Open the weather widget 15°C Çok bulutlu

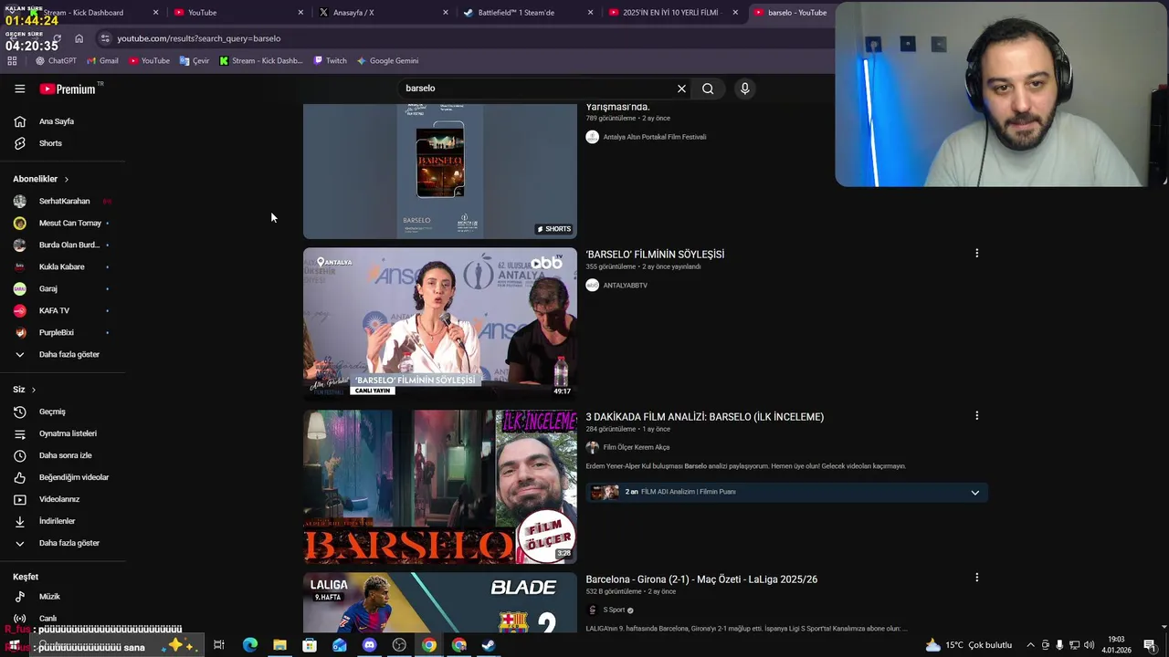969,645
